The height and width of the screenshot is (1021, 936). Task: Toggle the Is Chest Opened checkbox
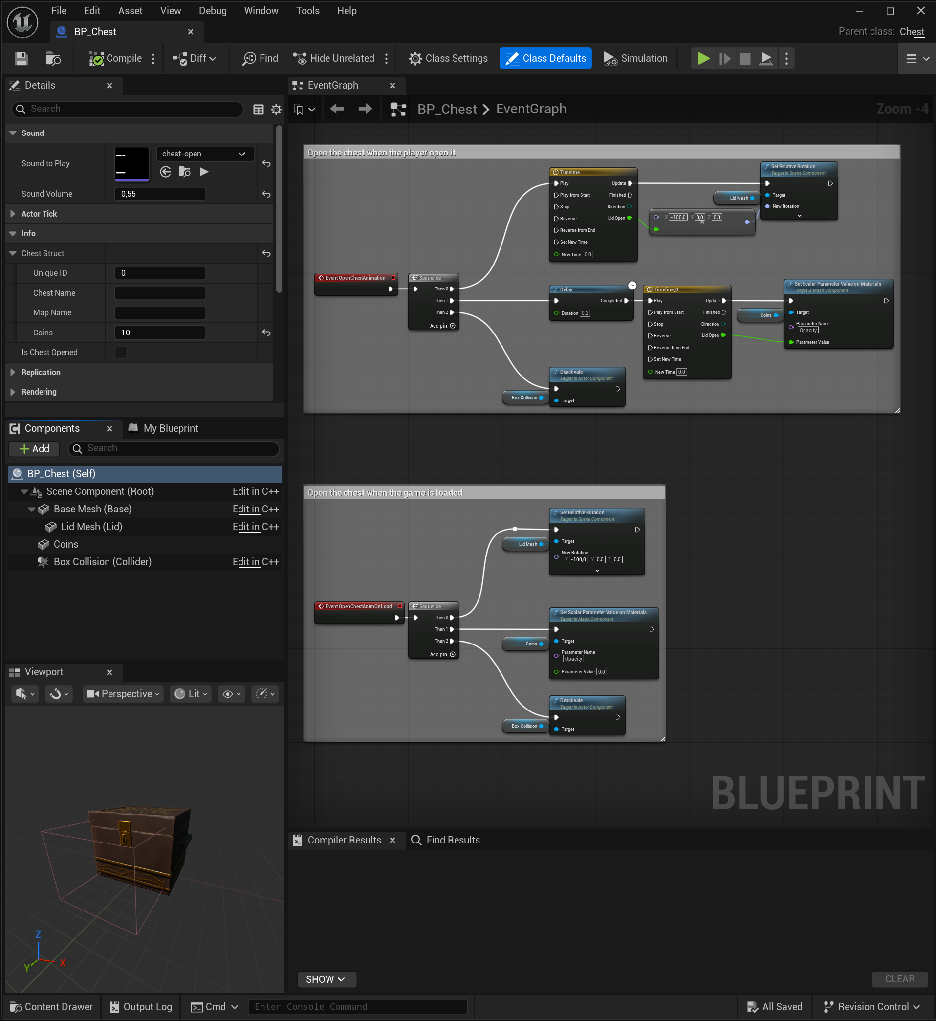click(x=121, y=352)
